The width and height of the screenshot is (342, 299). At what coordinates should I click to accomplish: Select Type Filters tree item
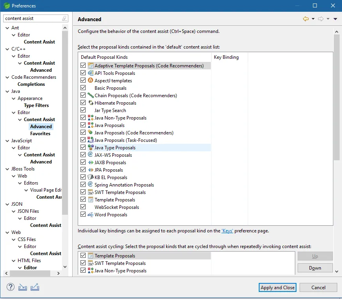(36, 105)
